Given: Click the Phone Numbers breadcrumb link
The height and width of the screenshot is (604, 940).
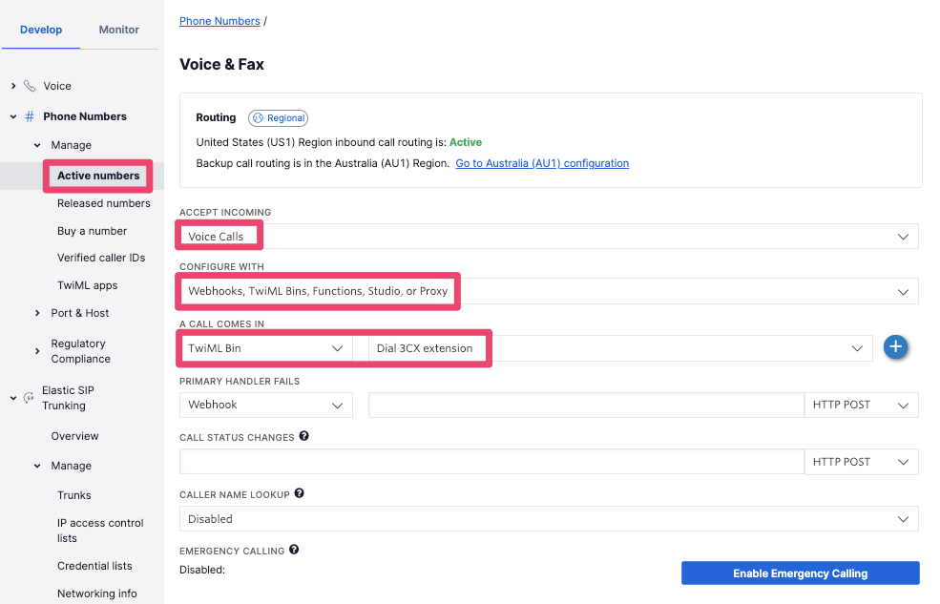Looking at the screenshot, I should pyautogui.click(x=219, y=21).
